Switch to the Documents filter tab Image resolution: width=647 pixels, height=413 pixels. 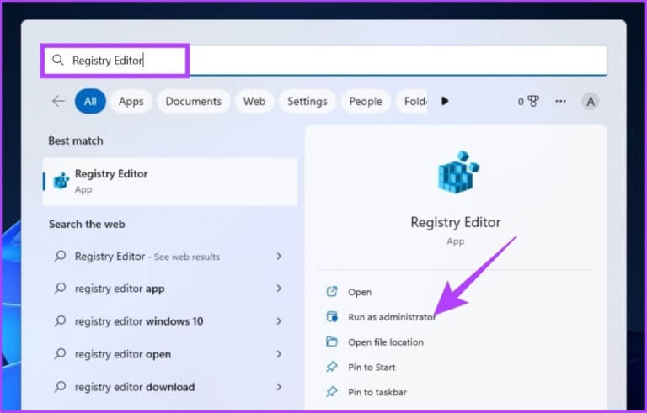pyautogui.click(x=194, y=102)
